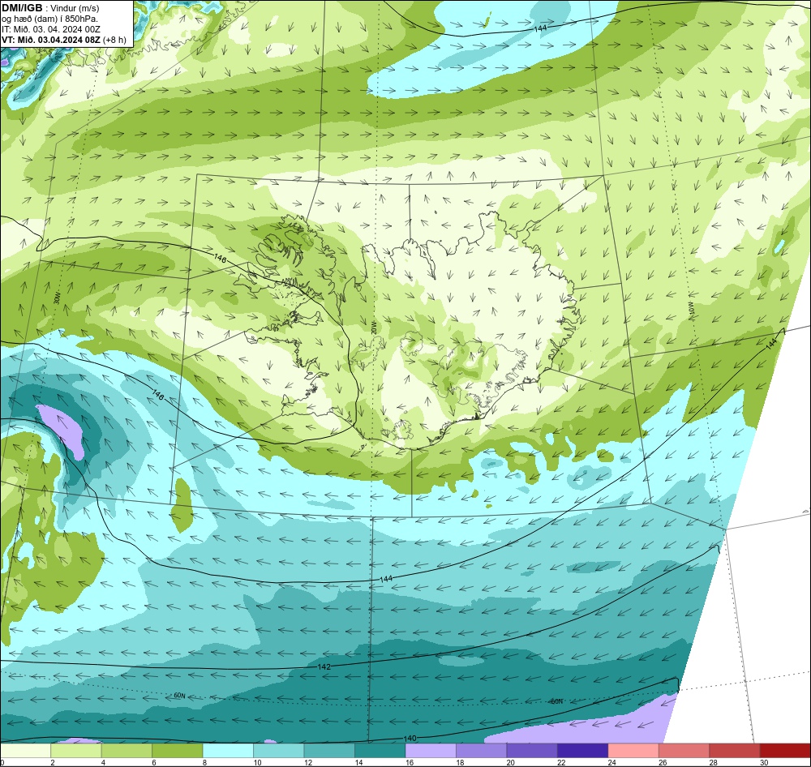Click the "142" height contour label

click(324, 666)
